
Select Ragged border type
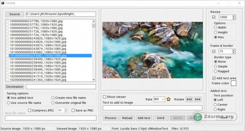[x=216, y=71]
